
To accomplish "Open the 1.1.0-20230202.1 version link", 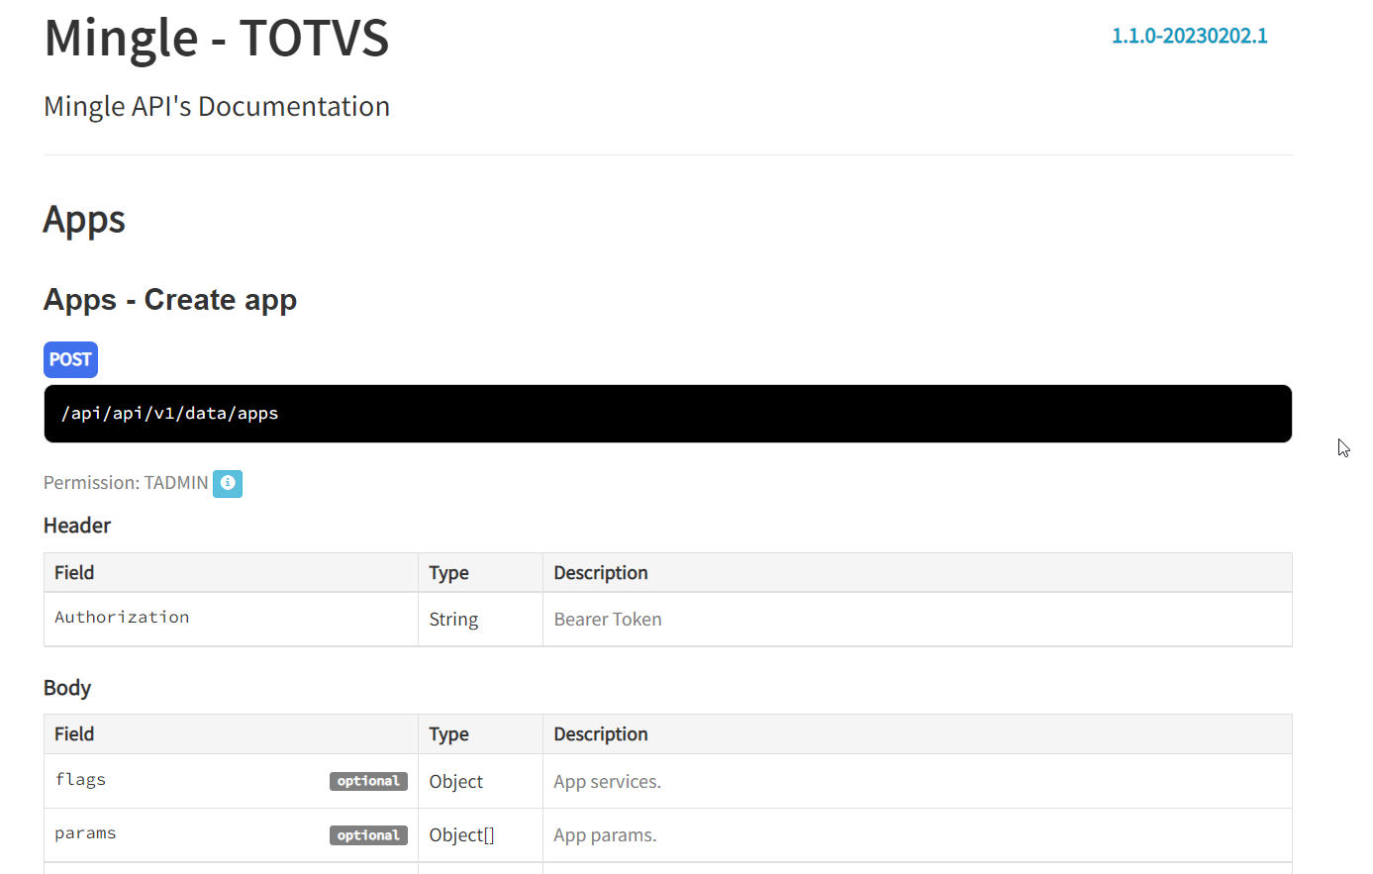I will click(1189, 36).
